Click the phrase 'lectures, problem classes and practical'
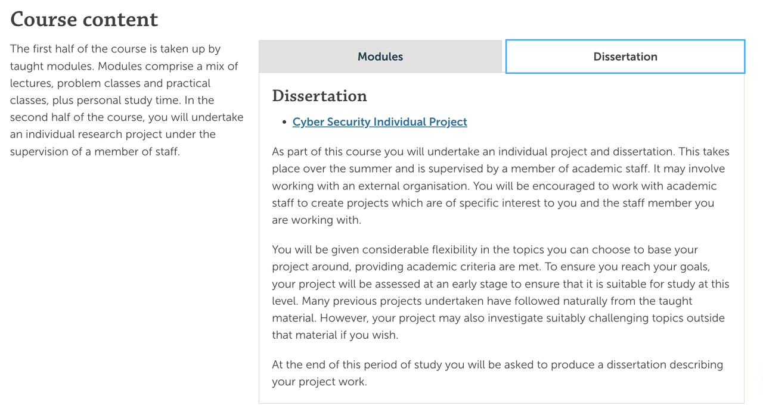763x415 pixels. coord(110,83)
